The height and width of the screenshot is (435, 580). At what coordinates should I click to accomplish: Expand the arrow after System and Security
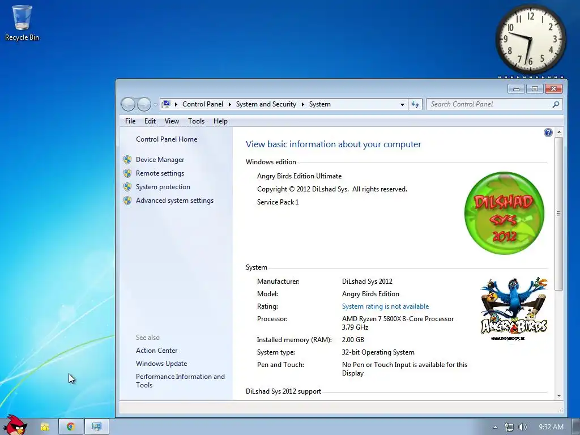pos(302,104)
